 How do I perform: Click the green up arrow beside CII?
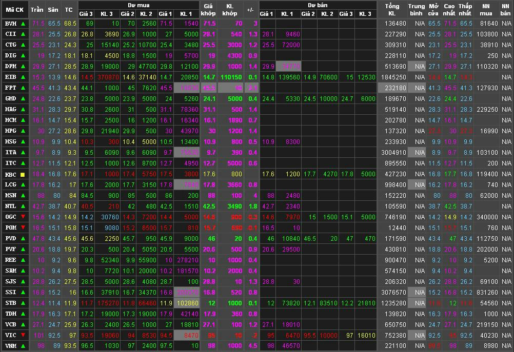pos(23,34)
